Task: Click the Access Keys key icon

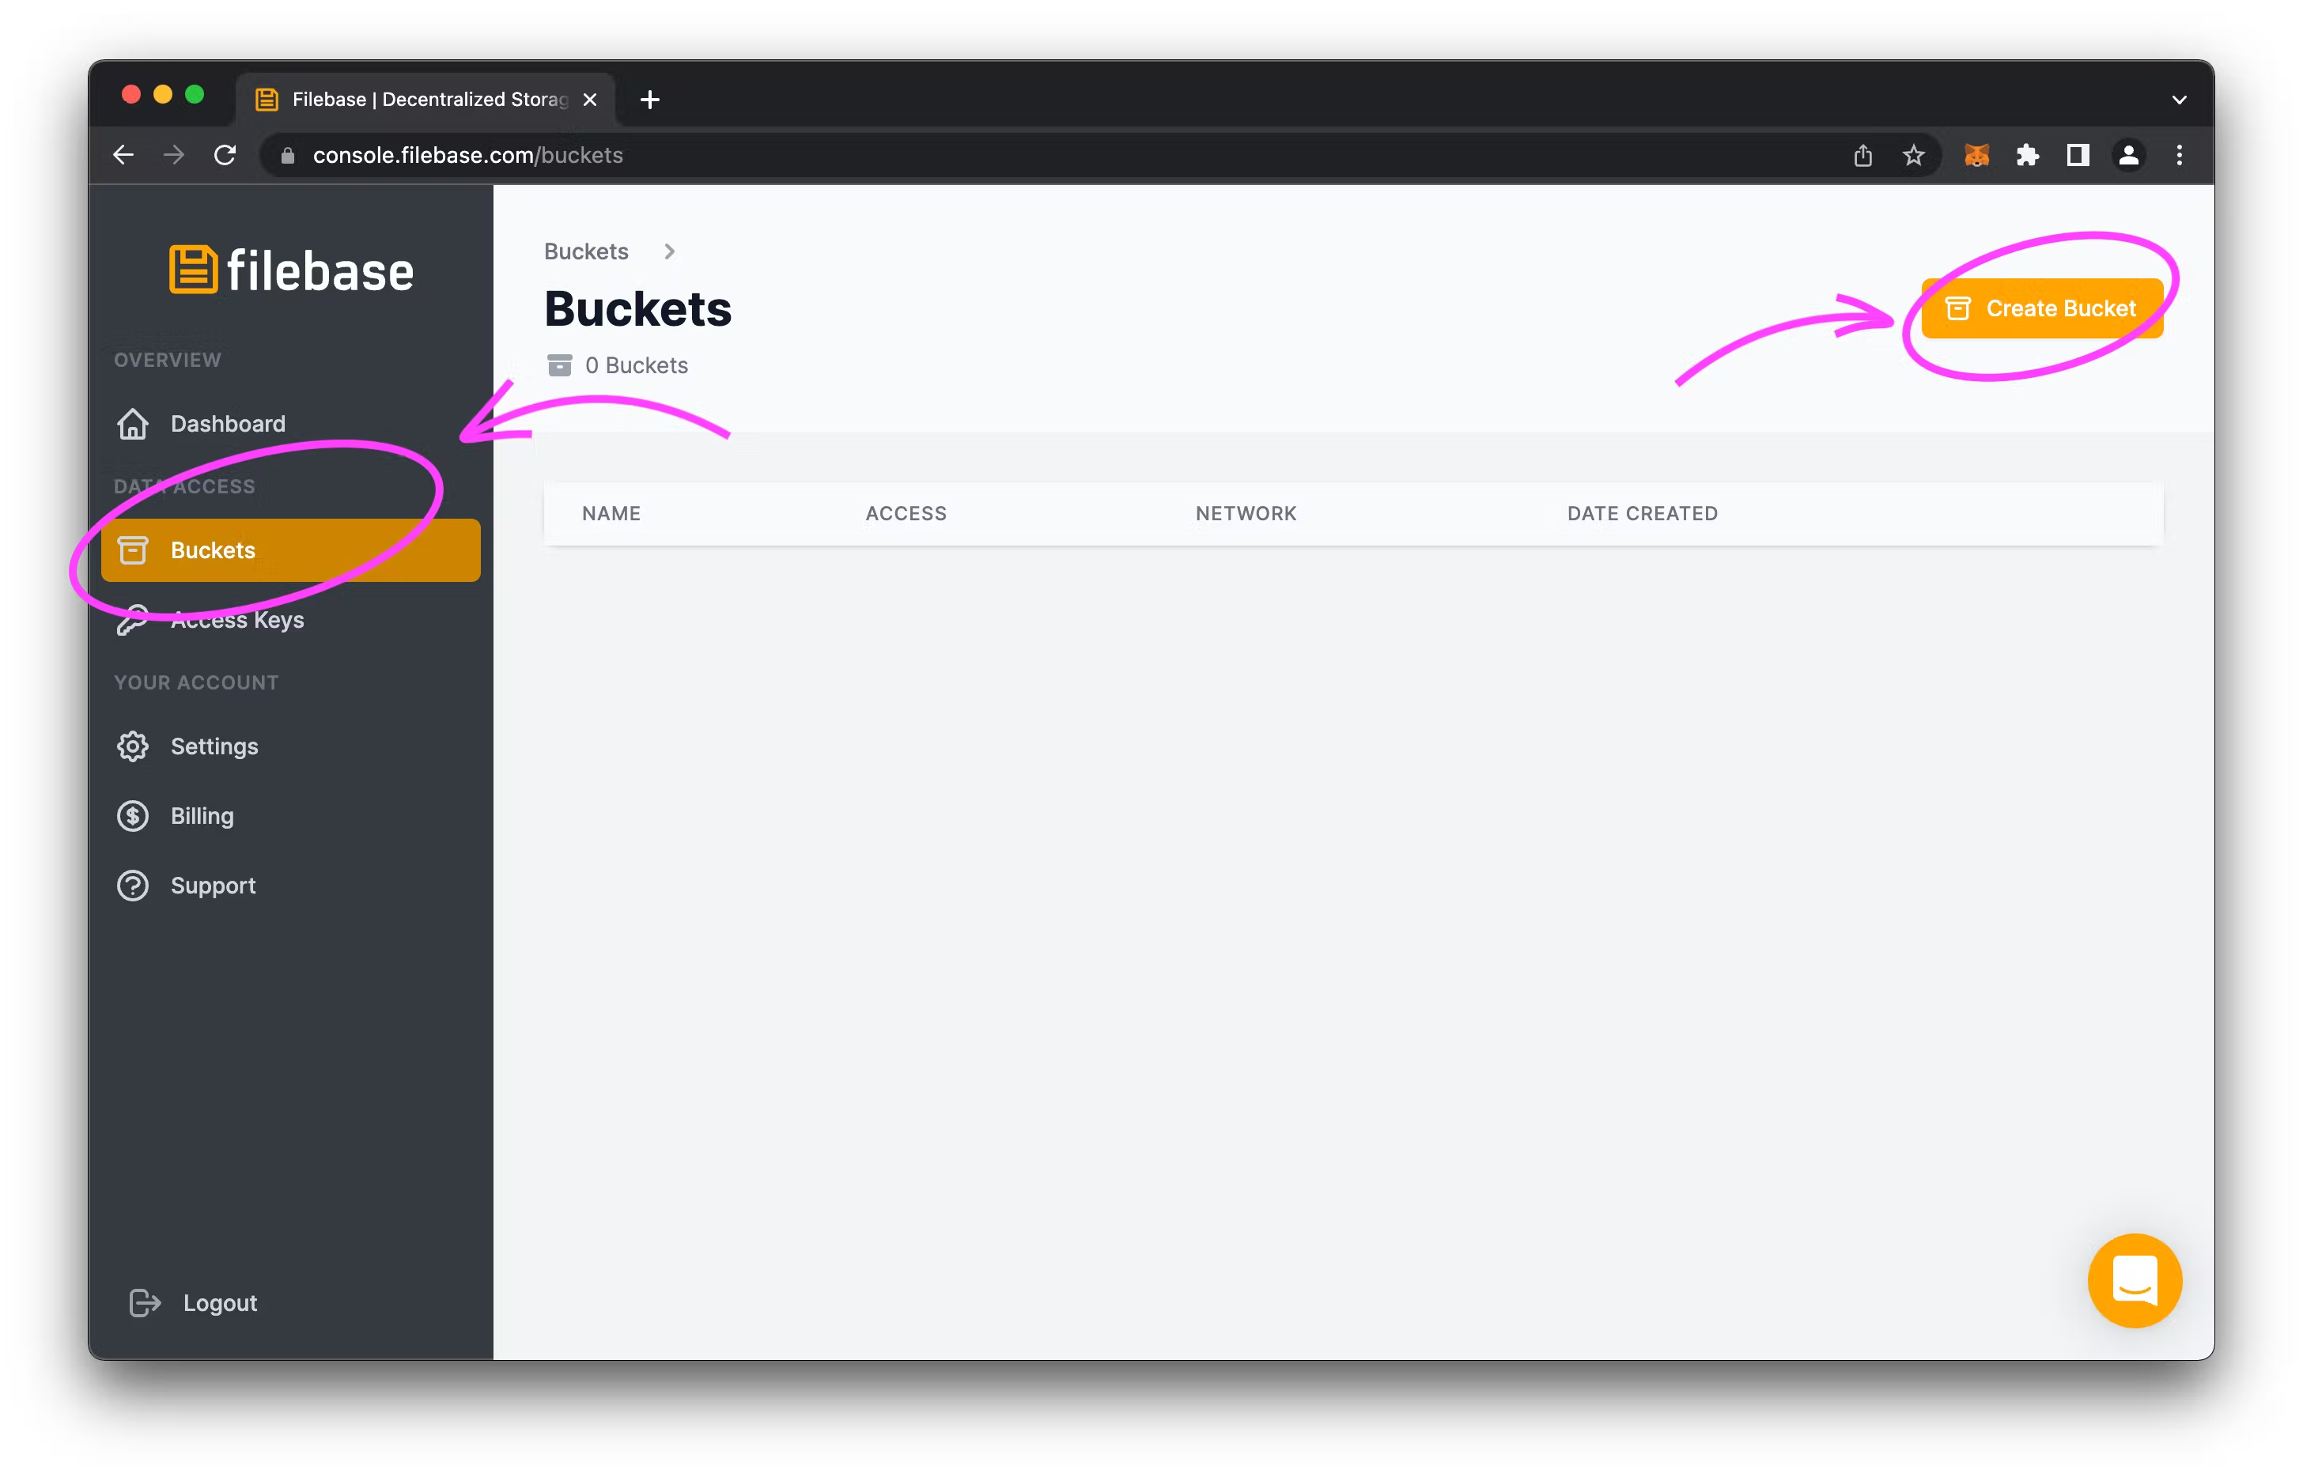Action: [134, 619]
